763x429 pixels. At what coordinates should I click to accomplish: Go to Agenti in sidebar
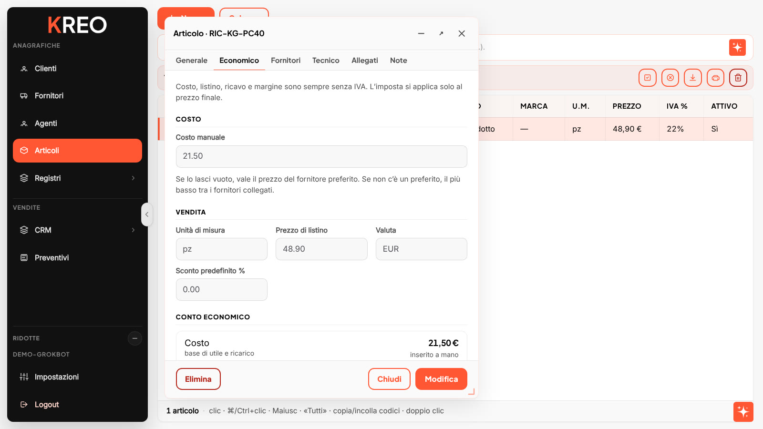click(x=77, y=123)
